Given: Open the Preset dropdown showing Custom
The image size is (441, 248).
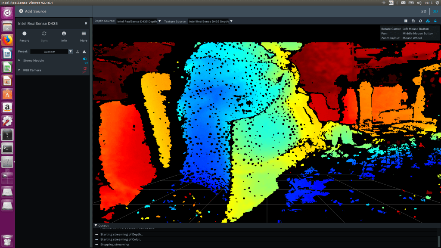Looking at the screenshot, I should point(70,52).
